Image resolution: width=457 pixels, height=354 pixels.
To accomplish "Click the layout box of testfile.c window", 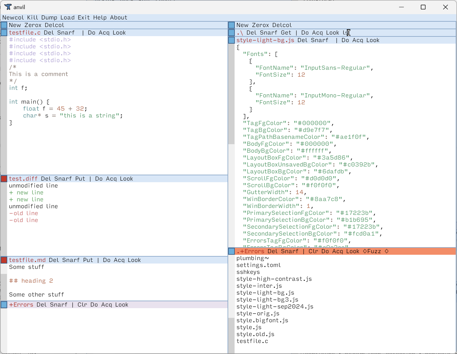I will (x=4, y=33).
